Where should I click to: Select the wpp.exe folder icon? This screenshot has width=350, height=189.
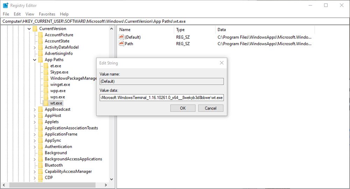click(x=46, y=91)
